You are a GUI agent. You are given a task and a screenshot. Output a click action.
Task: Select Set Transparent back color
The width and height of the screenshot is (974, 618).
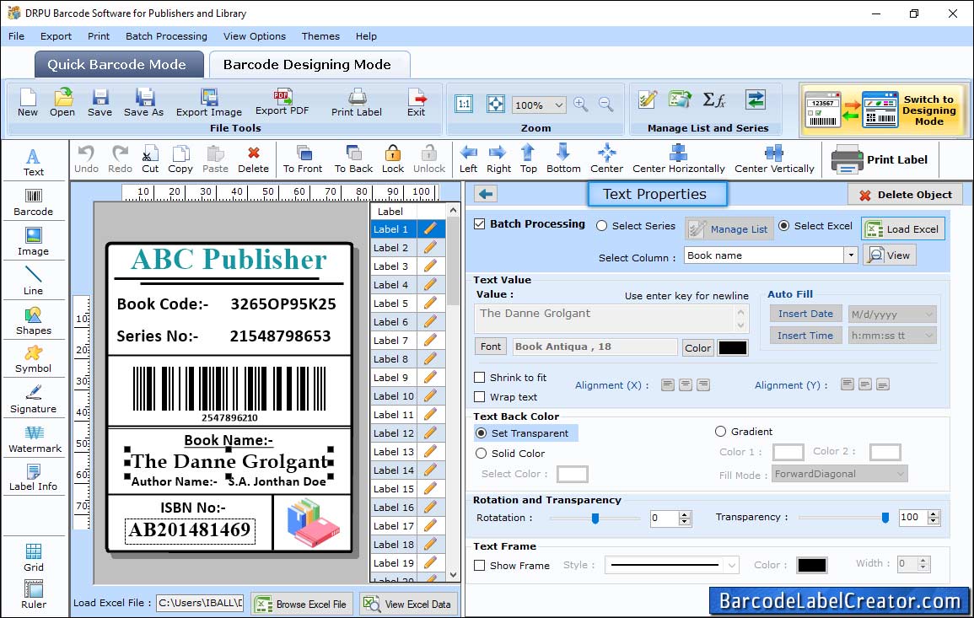[x=481, y=433]
